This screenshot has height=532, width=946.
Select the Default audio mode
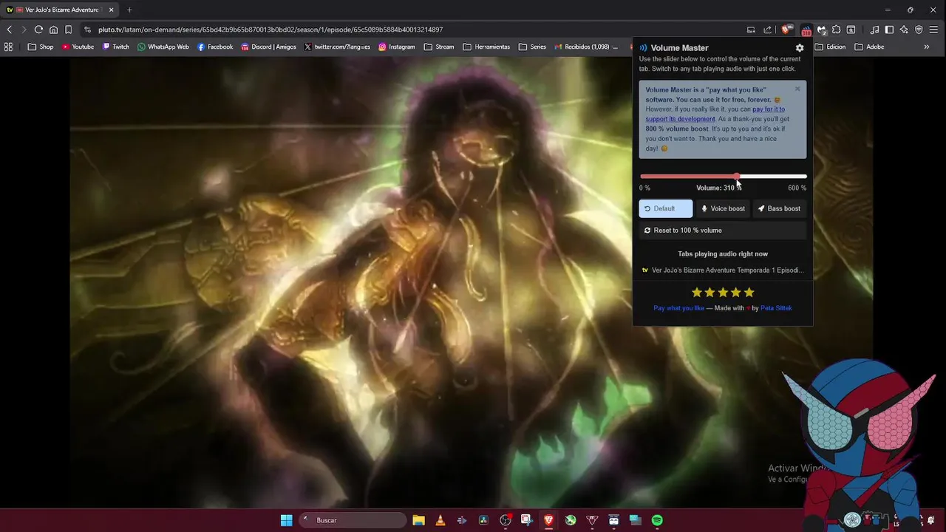coord(665,208)
